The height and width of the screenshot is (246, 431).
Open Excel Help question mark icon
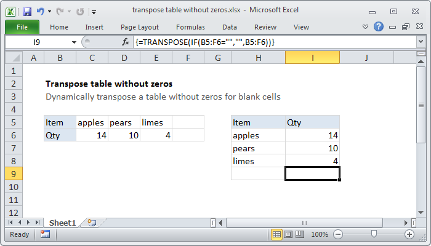click(x=379, y=26)
